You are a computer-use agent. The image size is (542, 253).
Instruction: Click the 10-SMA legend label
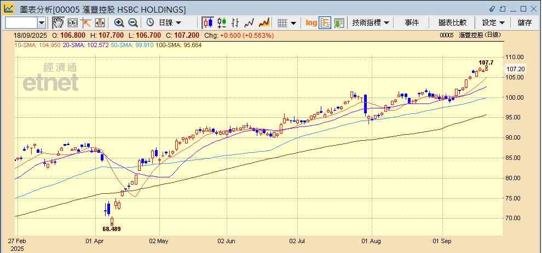click(37, 45)
